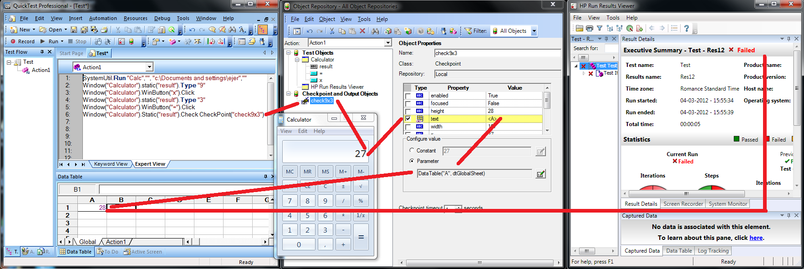Toggle the 'focused' property checkbox
The width and height of the screenshot is (804, 269).
click(408, 103)
